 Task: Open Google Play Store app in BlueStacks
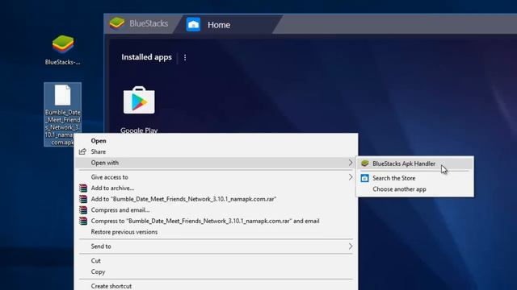(x=139, y=100)
